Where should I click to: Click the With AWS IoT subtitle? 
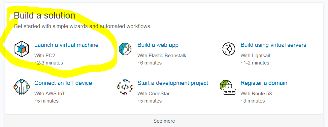tap(49, 94)
